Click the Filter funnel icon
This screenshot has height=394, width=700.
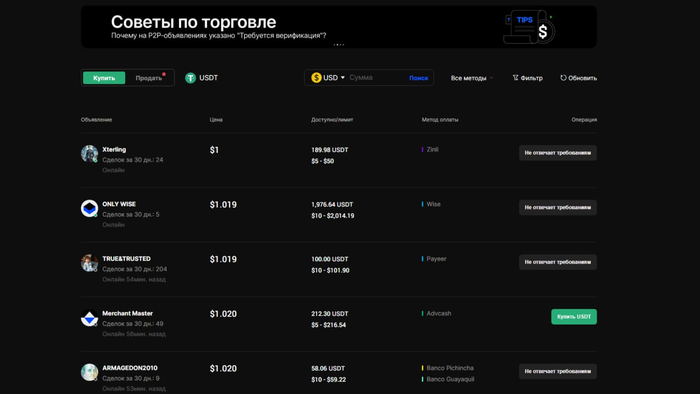tap(515, 78)
